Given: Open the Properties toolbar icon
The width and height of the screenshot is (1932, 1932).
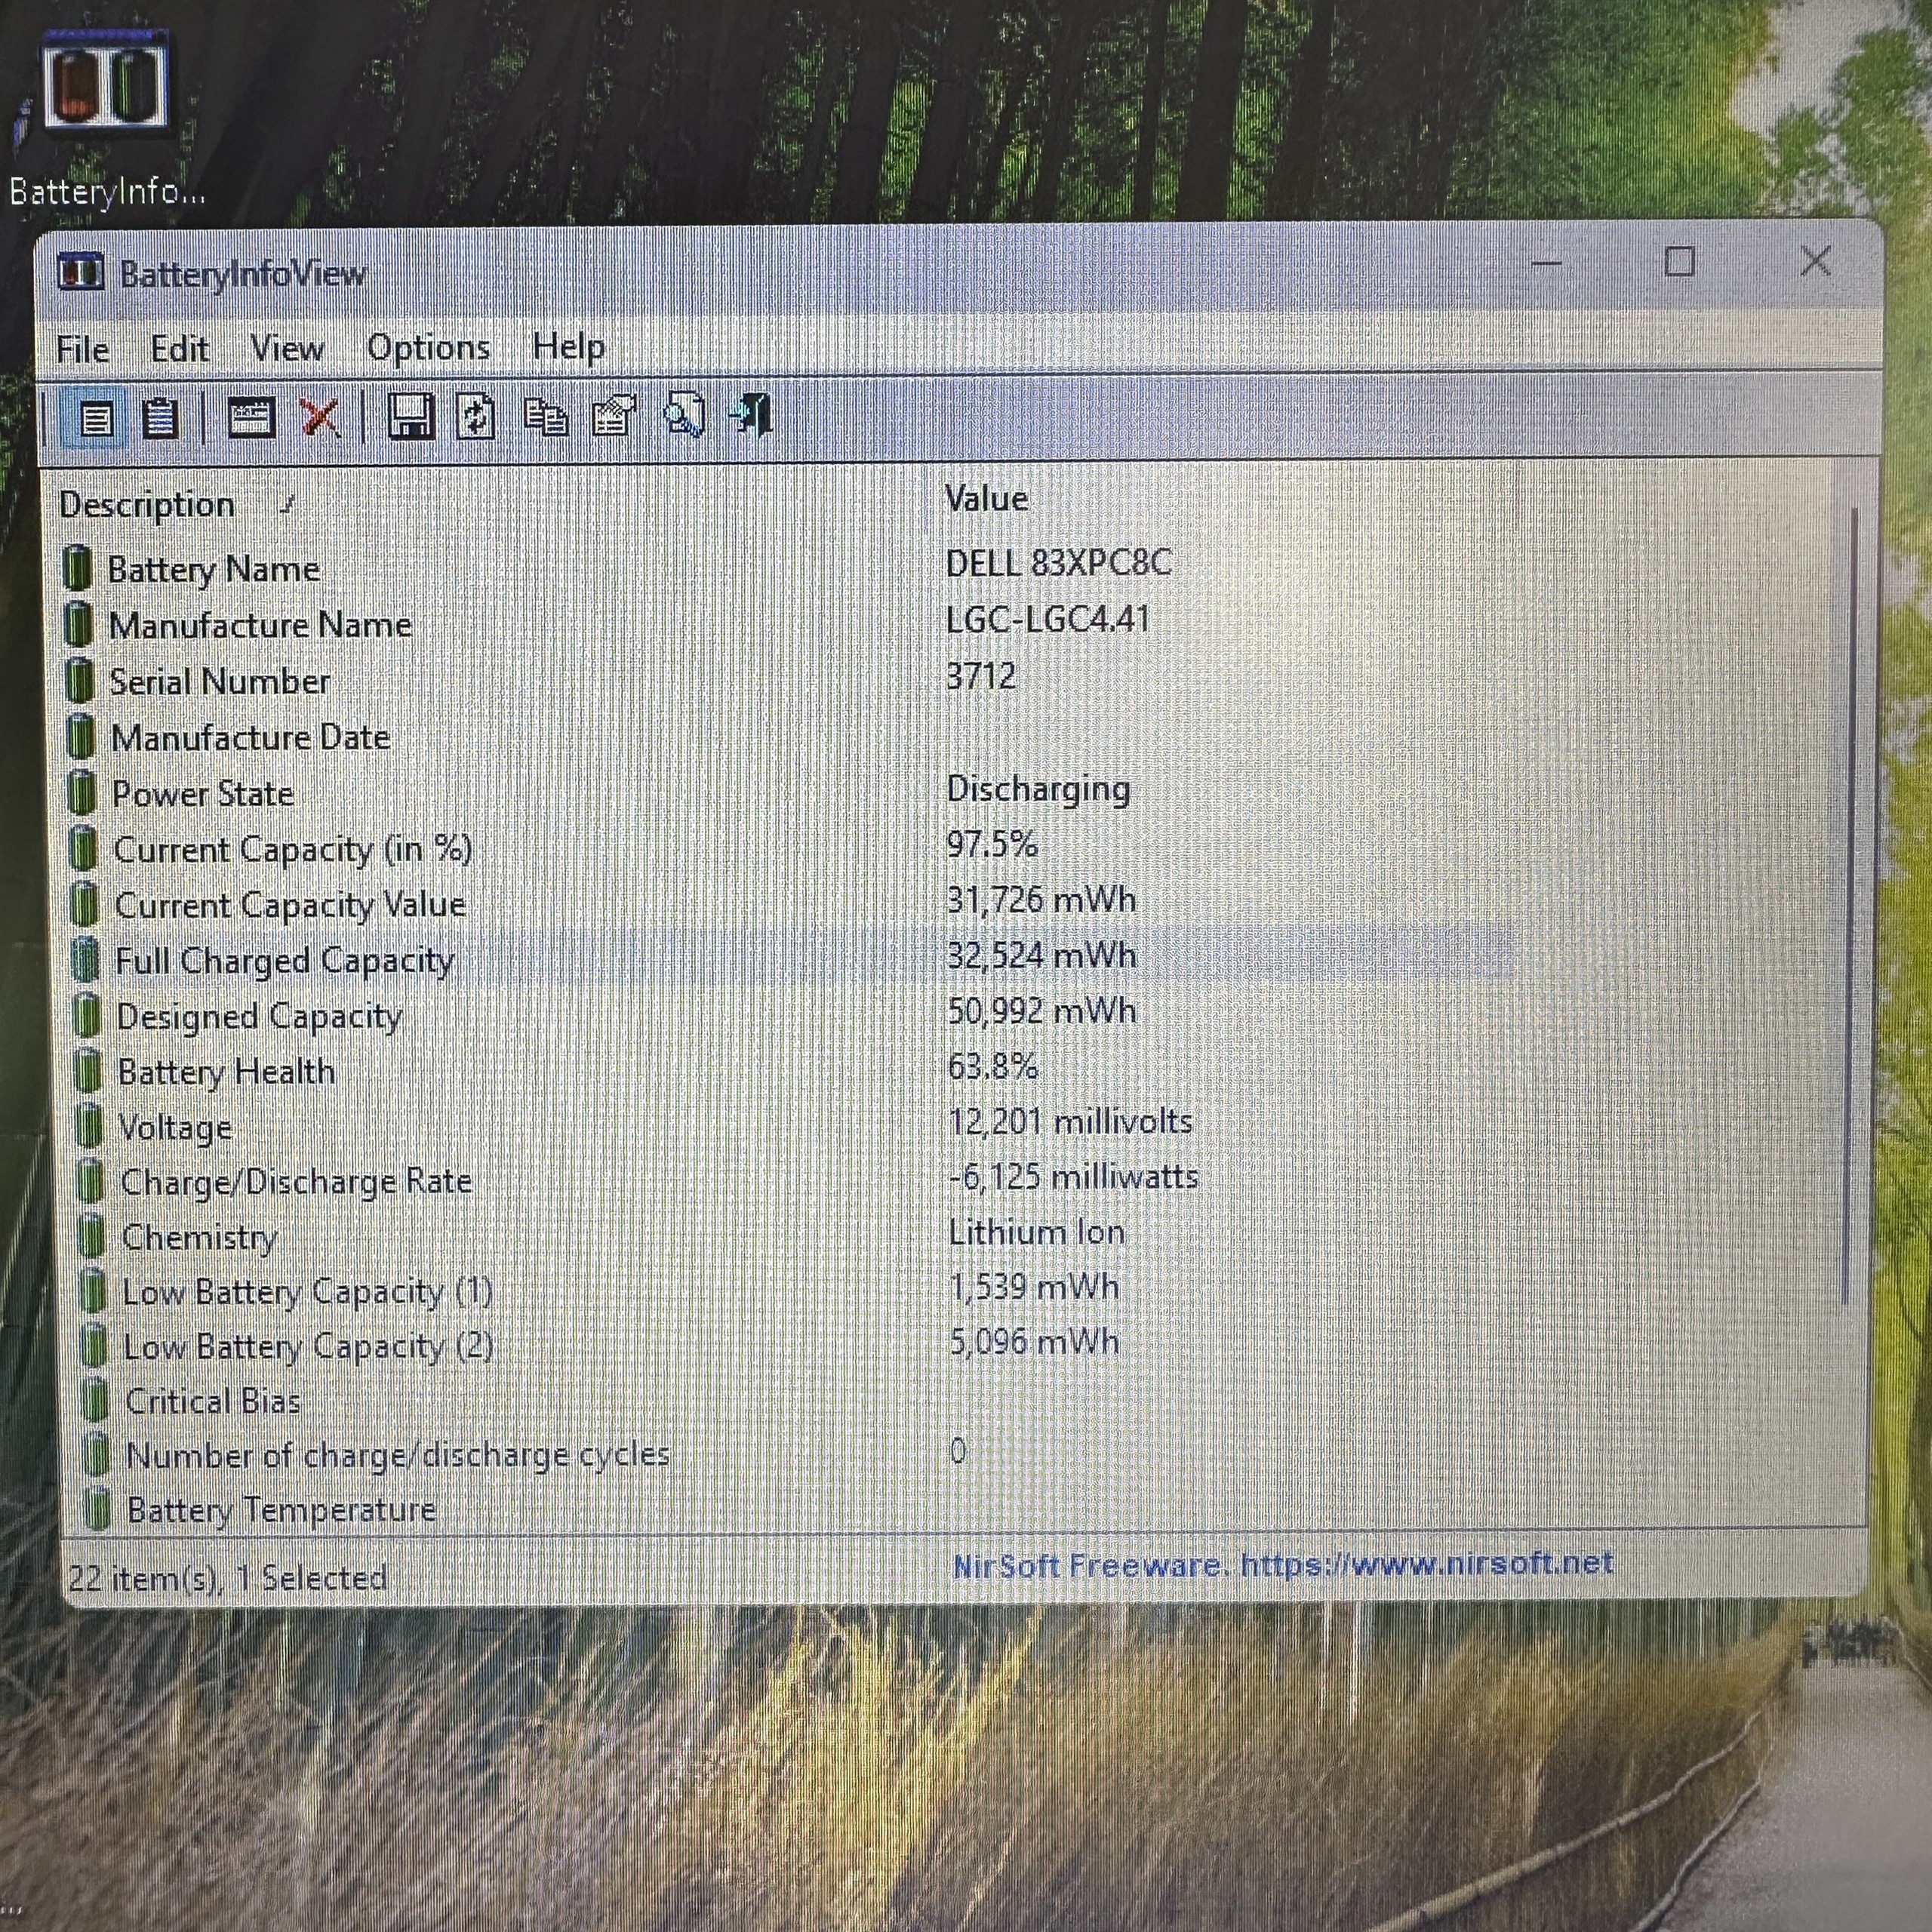Looking at the screenshot, I should click(x=614, y=415).
